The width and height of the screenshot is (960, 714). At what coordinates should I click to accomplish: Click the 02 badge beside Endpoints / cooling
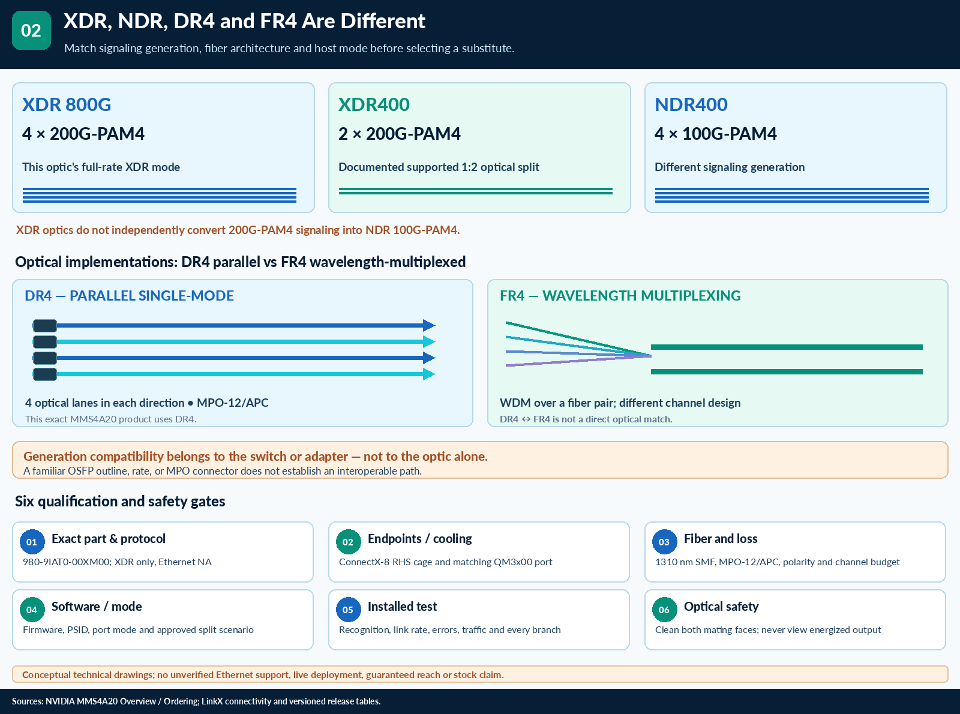pyautogui.click(x=348, y=542)
